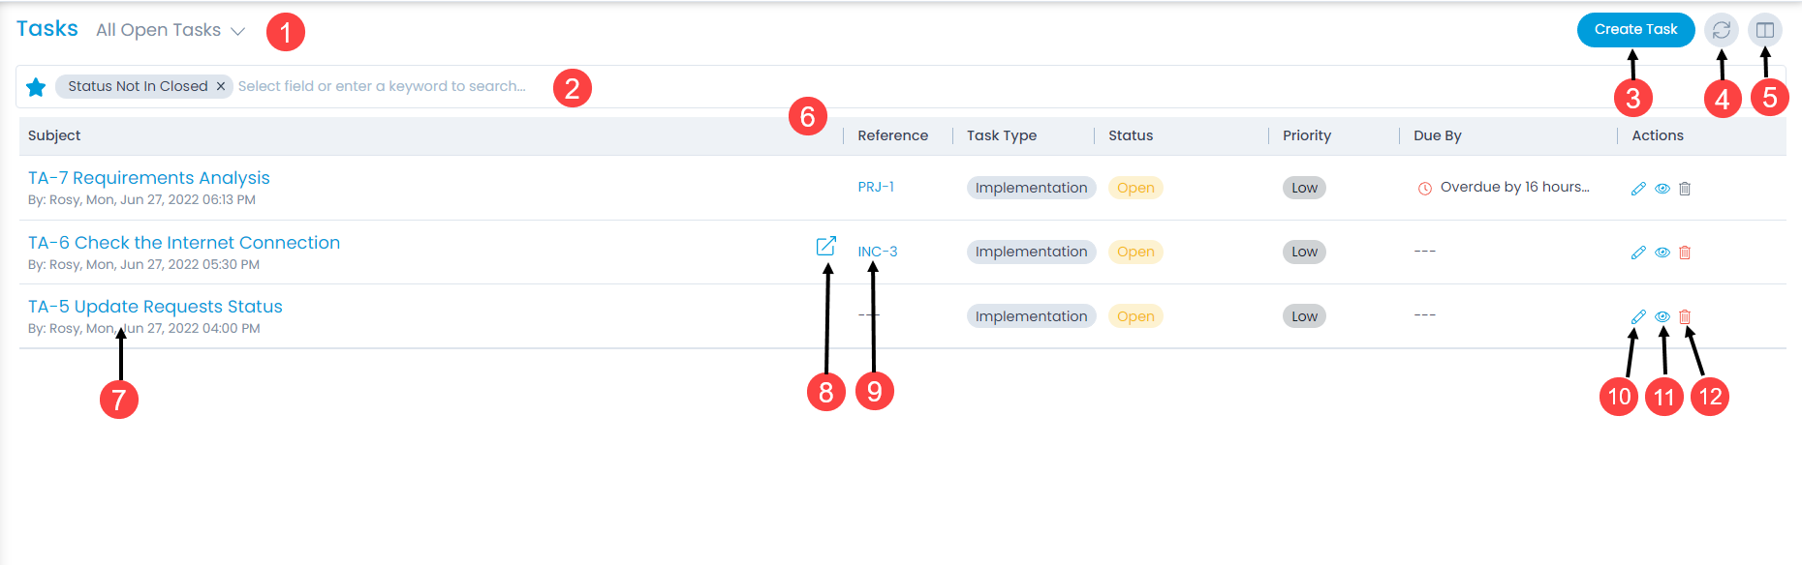View the TA-6 task using eye icon

click(x=1662, y=253)
